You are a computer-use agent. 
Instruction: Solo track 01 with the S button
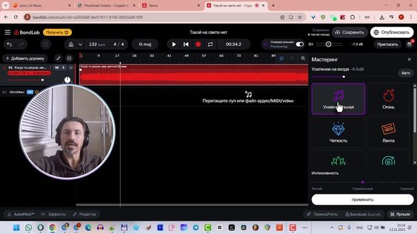(x=63, y=68)
